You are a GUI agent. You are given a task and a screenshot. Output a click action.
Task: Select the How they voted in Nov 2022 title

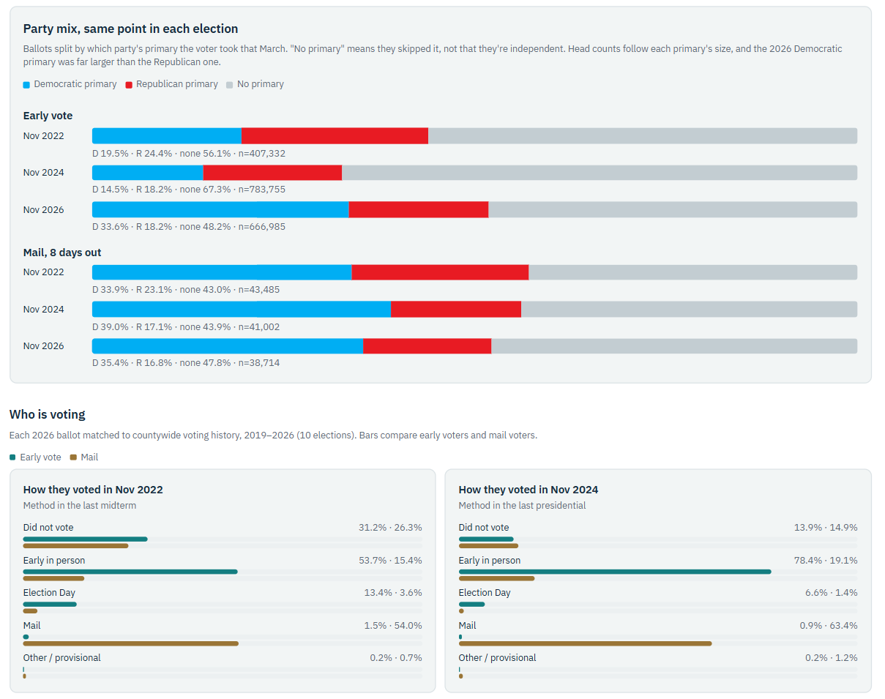[x=93, y=490]
